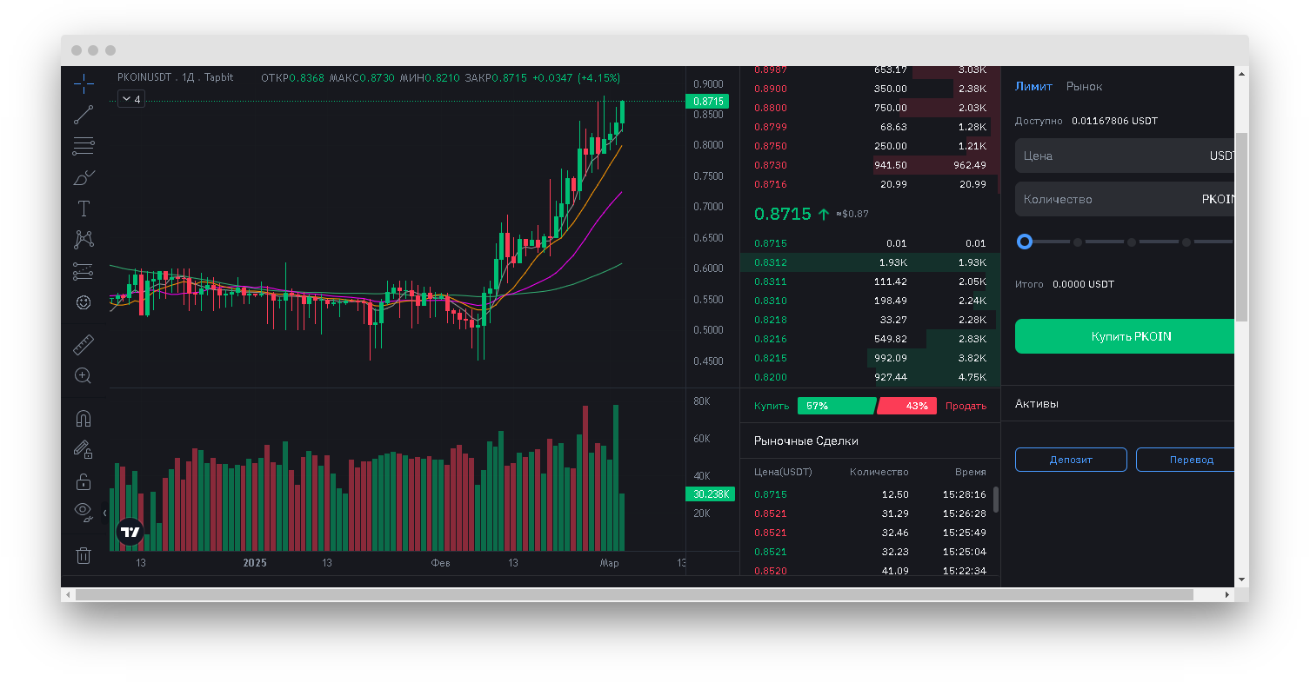The image size is (1310, 689).
Task: Click the scroll right arrow at bottom
Action: 1227,595
